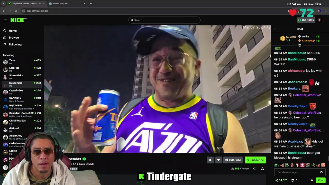The image size is (329, 185).
Task: Open Chrome's three-dot menu
Action: click(x=325, y=11)
